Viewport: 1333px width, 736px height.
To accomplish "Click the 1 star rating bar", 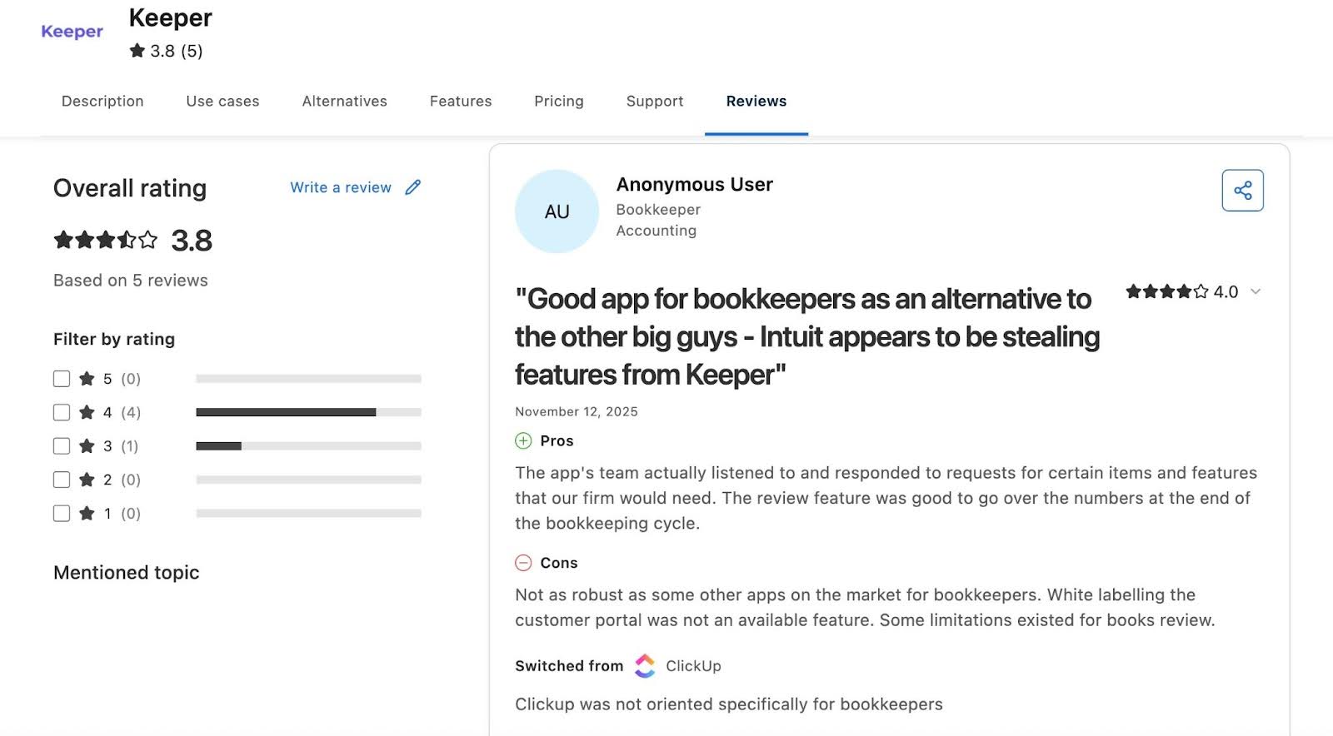I will (308, 513).
